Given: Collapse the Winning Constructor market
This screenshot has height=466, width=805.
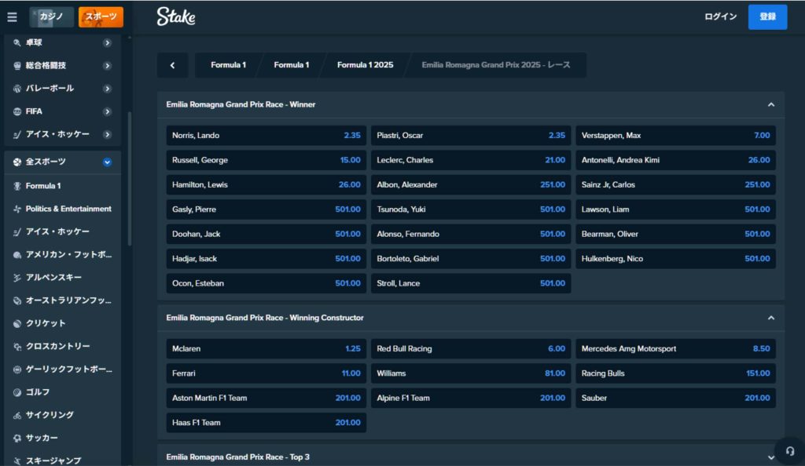Looking at the screenshot, I should pos(771,318).
